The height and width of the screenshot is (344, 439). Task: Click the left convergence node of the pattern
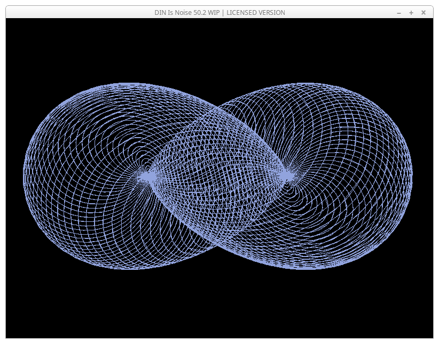(x=146, y=175)
